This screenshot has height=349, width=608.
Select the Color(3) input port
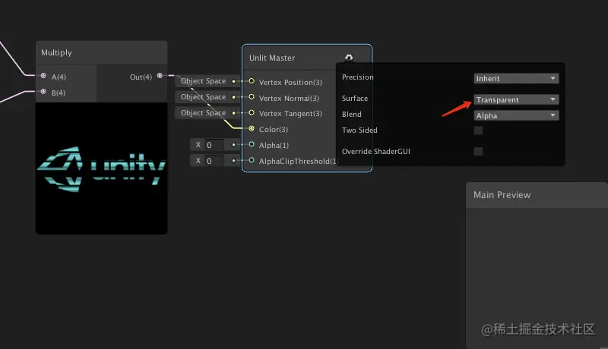(x=252, y=128)
